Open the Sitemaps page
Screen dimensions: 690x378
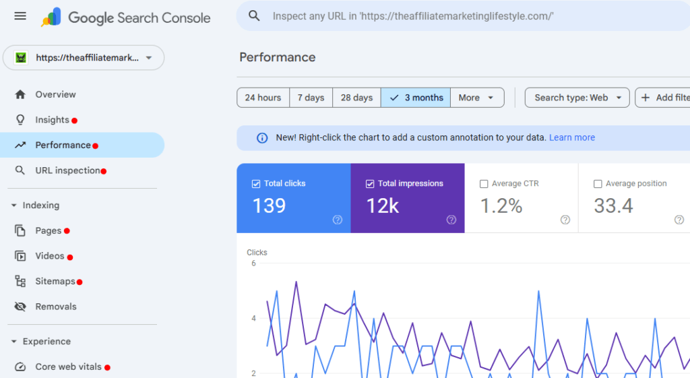click(55, 281)
